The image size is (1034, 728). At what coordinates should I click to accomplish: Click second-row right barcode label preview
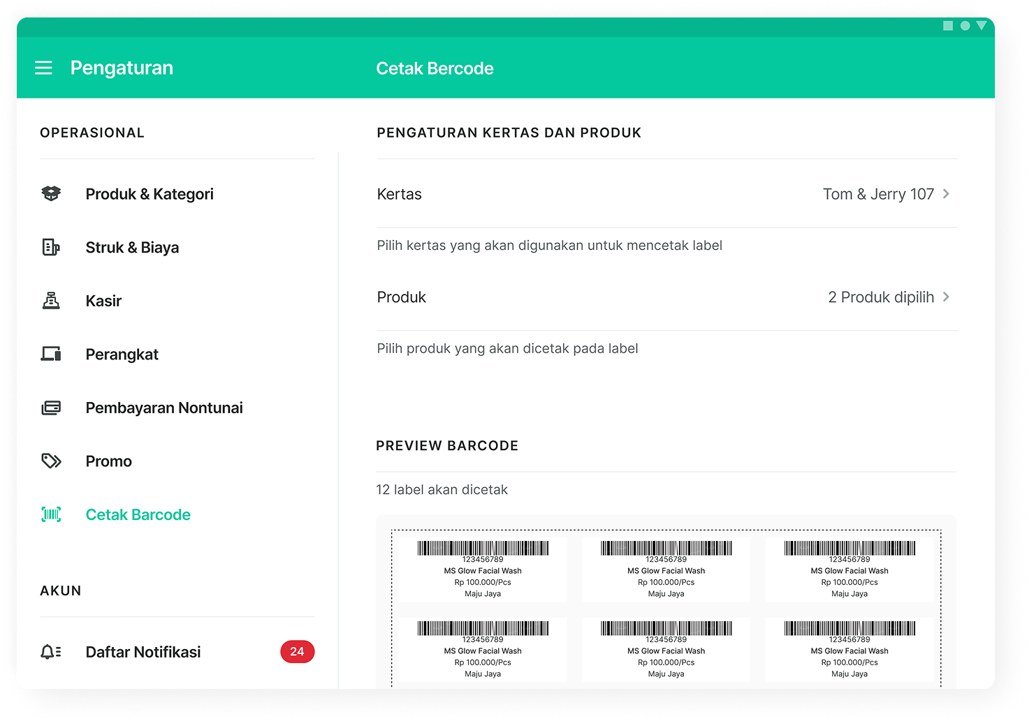850,649
